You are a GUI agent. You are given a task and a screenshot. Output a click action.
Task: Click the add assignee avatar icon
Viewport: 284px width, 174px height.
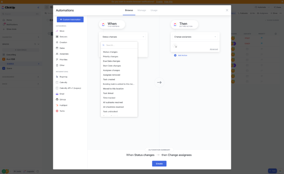175,46
